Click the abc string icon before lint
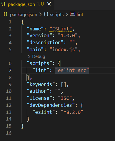The height and width of the screenshot is (141, 115). pos(72,14)
